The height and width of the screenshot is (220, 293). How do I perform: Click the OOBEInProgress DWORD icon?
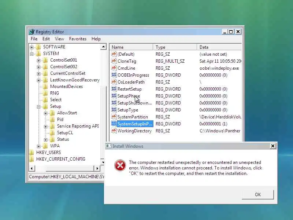click(114, 75)
